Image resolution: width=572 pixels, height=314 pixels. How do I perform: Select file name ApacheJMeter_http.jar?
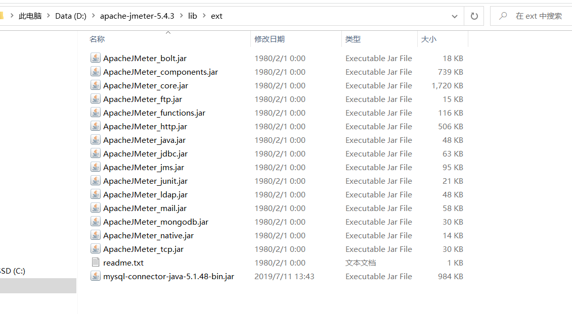145,126
